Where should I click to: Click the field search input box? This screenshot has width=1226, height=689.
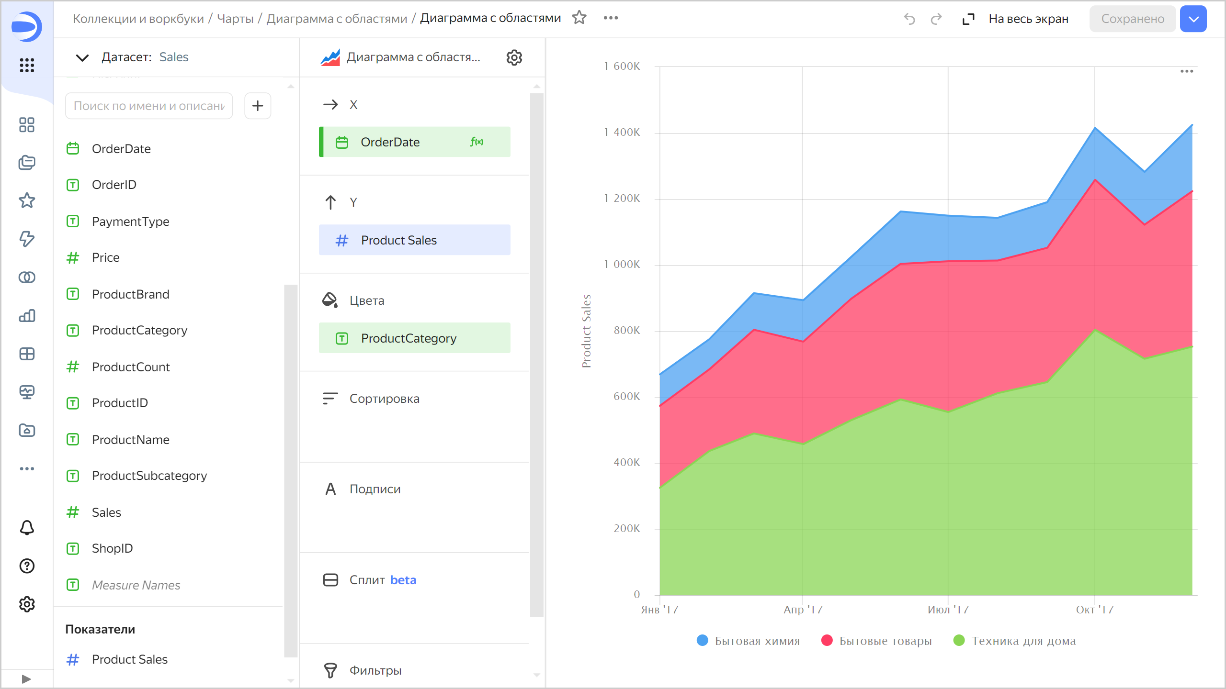[149, 106]
